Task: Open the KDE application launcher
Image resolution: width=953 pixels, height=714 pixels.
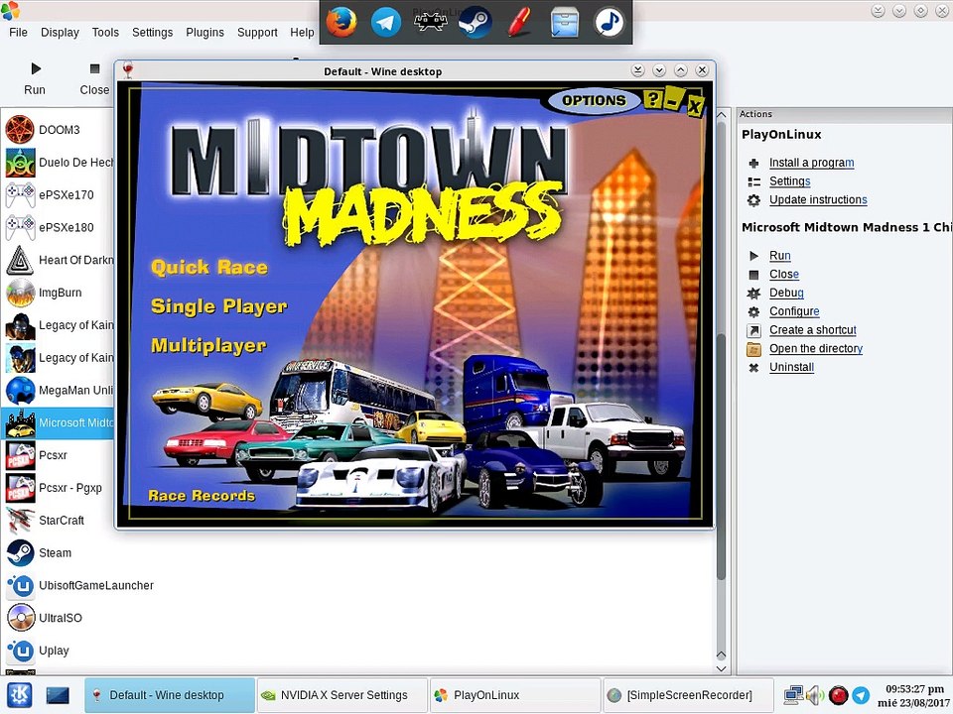Action: coord(19,694)
